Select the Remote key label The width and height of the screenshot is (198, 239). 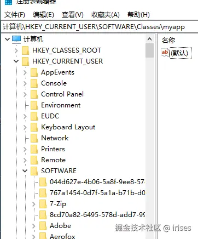point(53,160)
